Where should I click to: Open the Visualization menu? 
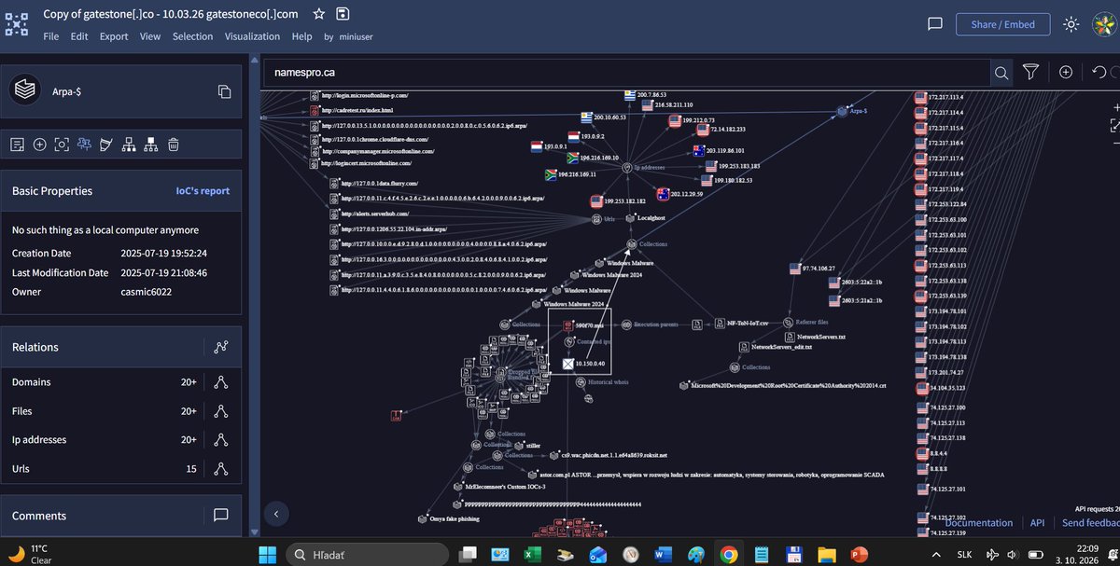[252, 36]
